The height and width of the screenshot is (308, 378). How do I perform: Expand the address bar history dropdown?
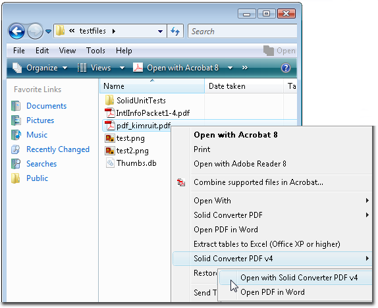tap(160, 32)
